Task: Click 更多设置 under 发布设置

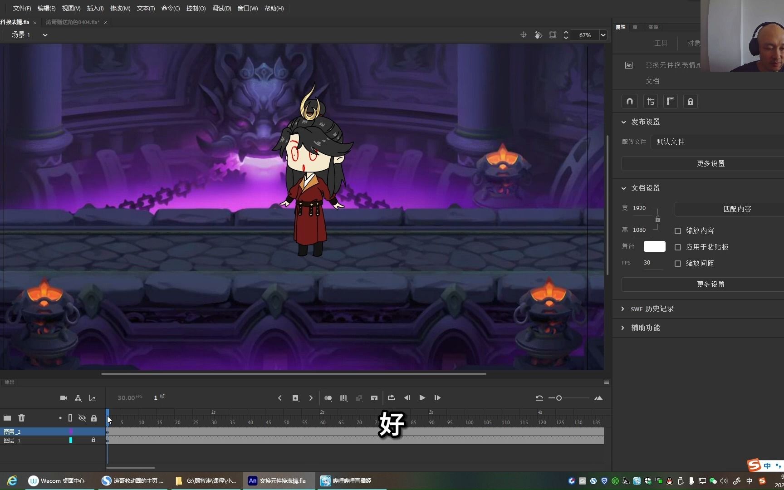Action: pyautogui.click(x=703, y=164)
